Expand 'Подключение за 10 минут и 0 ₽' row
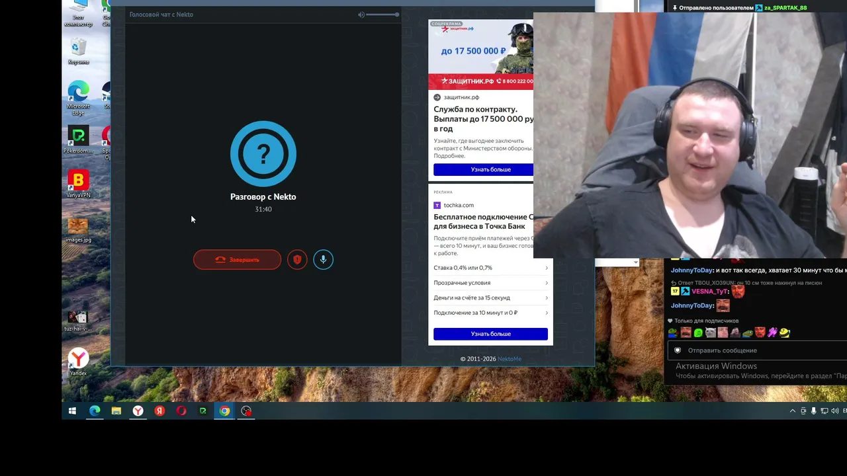Viewport: 847px width, 476px height. [x=490, y=313]
